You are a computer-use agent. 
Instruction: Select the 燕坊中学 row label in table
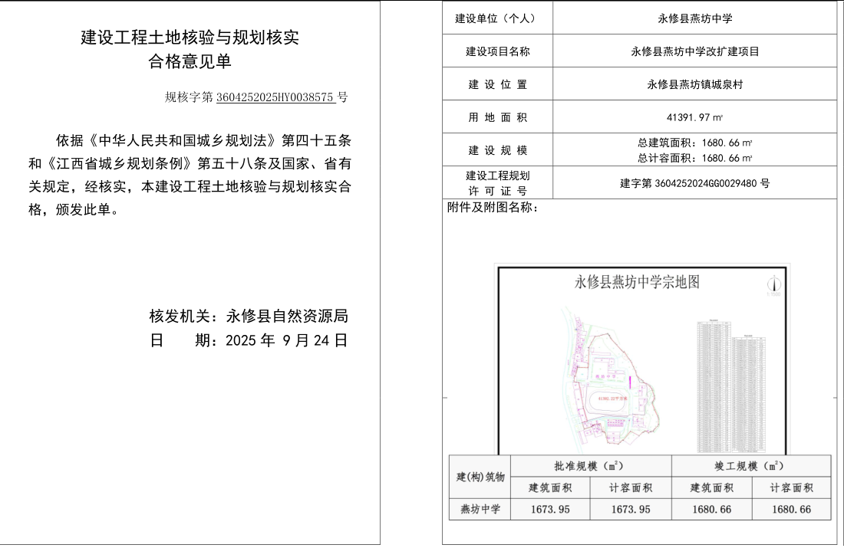pos(480,509)
